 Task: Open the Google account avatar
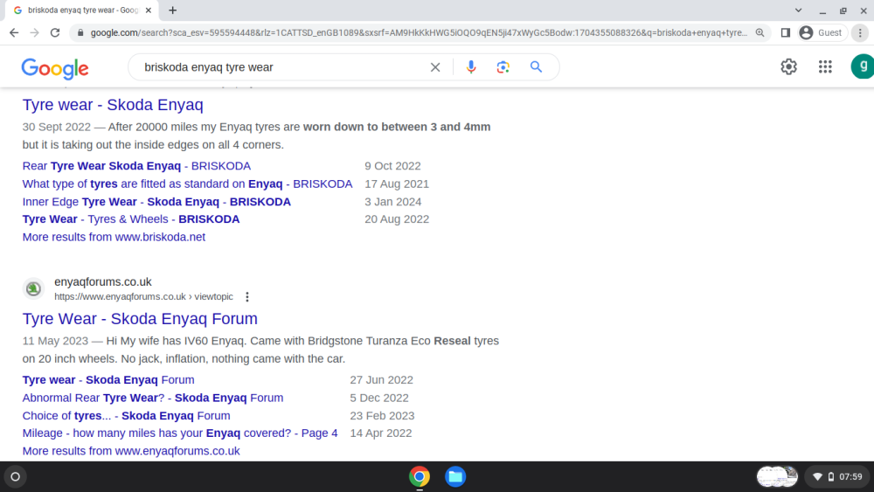[x=863, y=67]
